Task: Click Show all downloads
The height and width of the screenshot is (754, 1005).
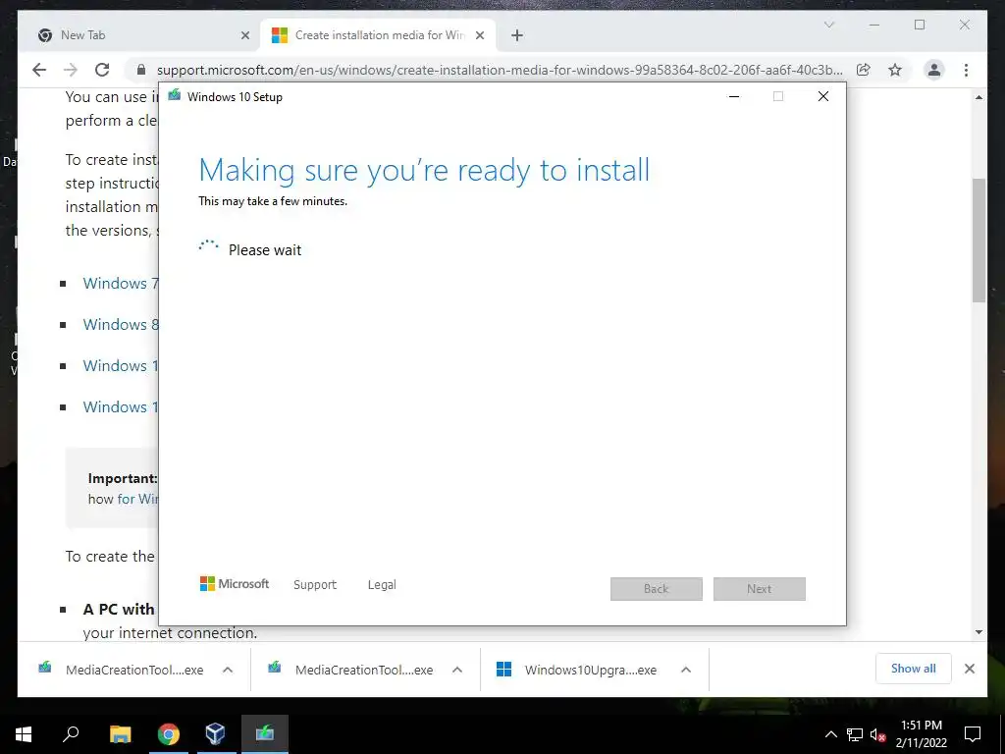Action: pos(914,669)
